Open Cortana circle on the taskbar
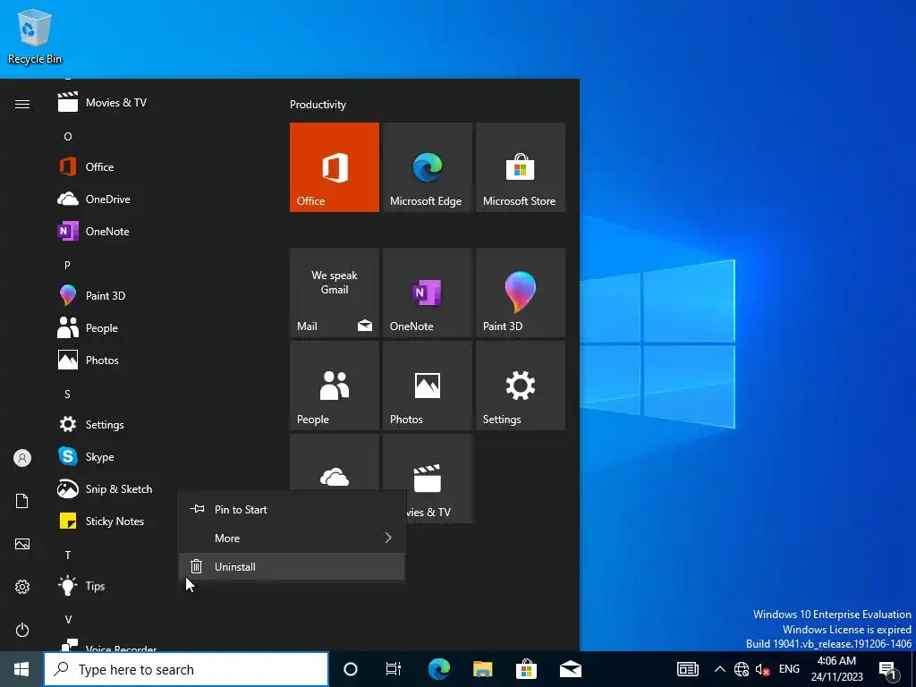Viewport: 916px width, 687px height. tap(351, 669)
